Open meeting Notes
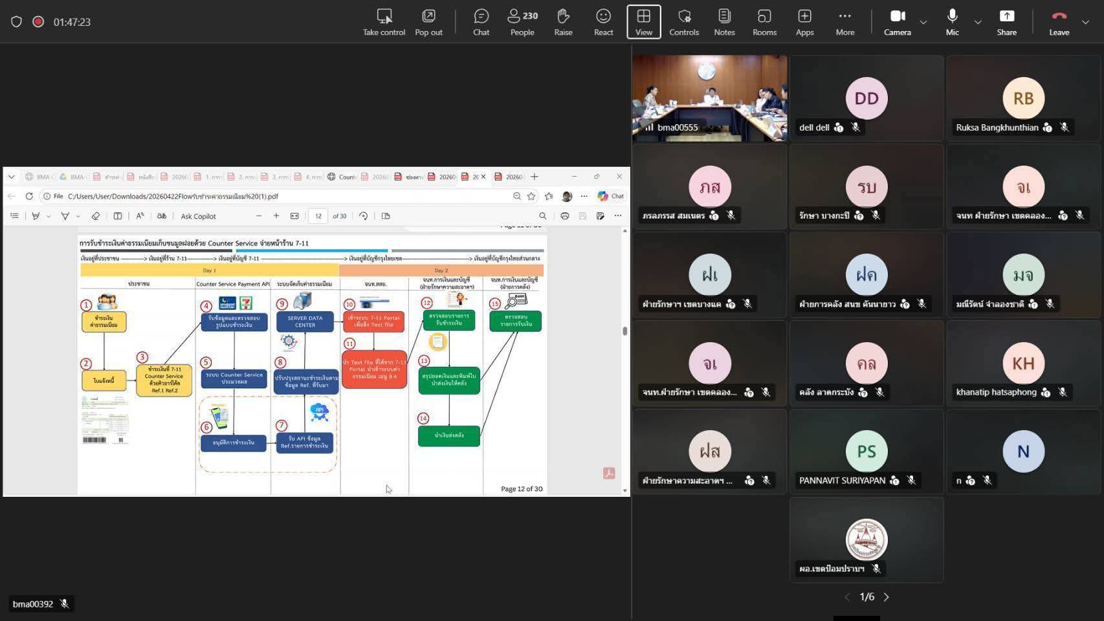 [x=724, y=22]
